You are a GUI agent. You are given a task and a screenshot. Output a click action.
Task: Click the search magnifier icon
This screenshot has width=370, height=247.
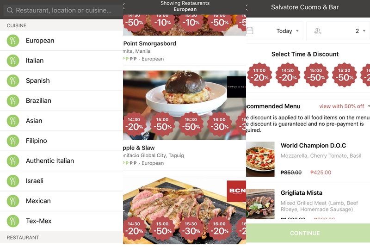10,10
